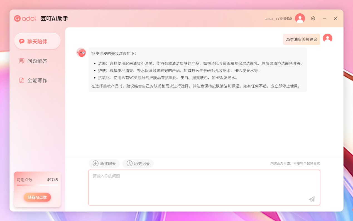The image size is (353, 221).
Task: Select the 聊天陪伴 tab
Action: tap(37, 42)
